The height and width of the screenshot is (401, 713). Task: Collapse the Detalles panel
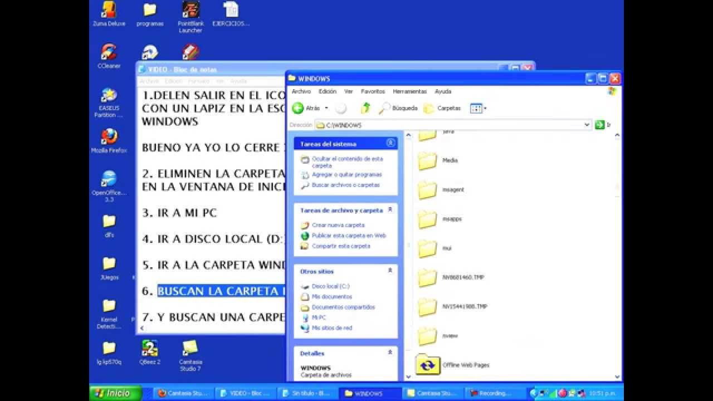(x=390, y=353)
